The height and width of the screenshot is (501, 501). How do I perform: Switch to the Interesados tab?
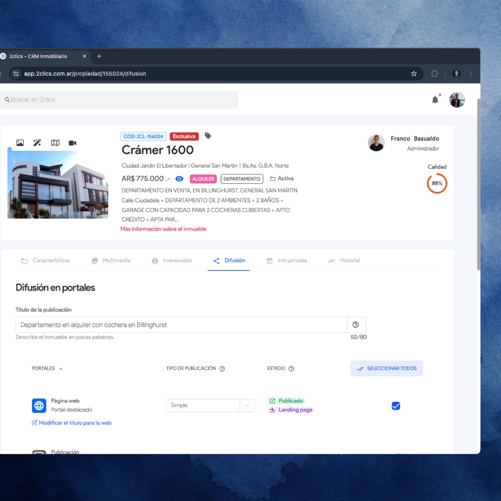172,261
